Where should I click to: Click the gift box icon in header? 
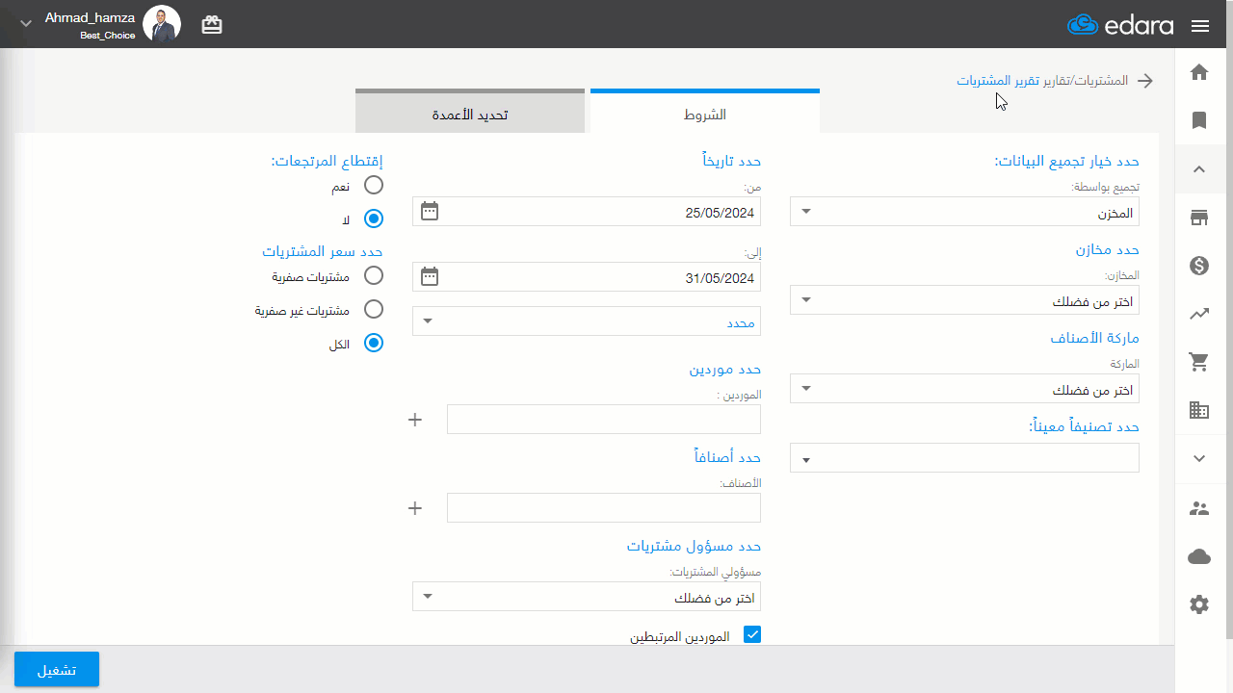click(x=212, y=25)
